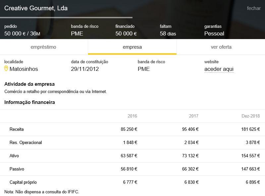Viewport: 265px width, 196px height.
Task: Click the Capital próprio row label
Action: point(23,182)
